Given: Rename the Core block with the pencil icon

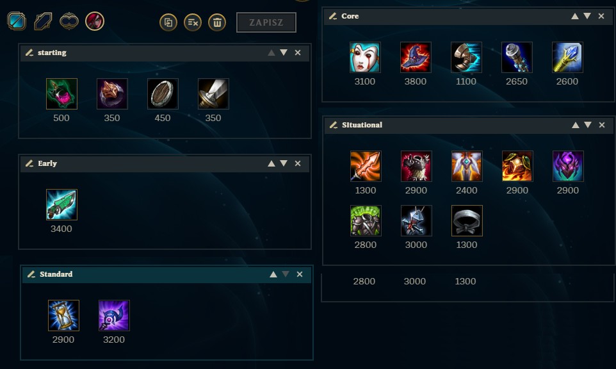Looking at the screenshot, I should click(333, 16).
